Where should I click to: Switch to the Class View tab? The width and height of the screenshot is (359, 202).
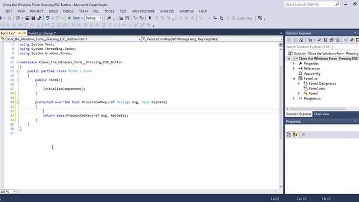tap(321, 114)
